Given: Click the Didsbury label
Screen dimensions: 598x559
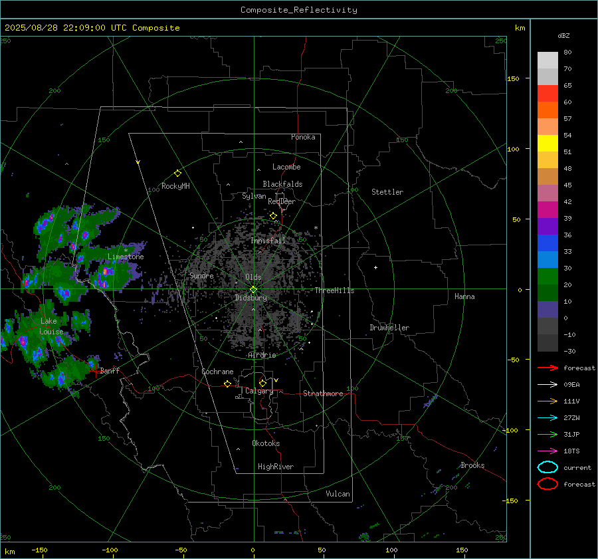Looking at the screenshot, I should [x=250, y=298].
